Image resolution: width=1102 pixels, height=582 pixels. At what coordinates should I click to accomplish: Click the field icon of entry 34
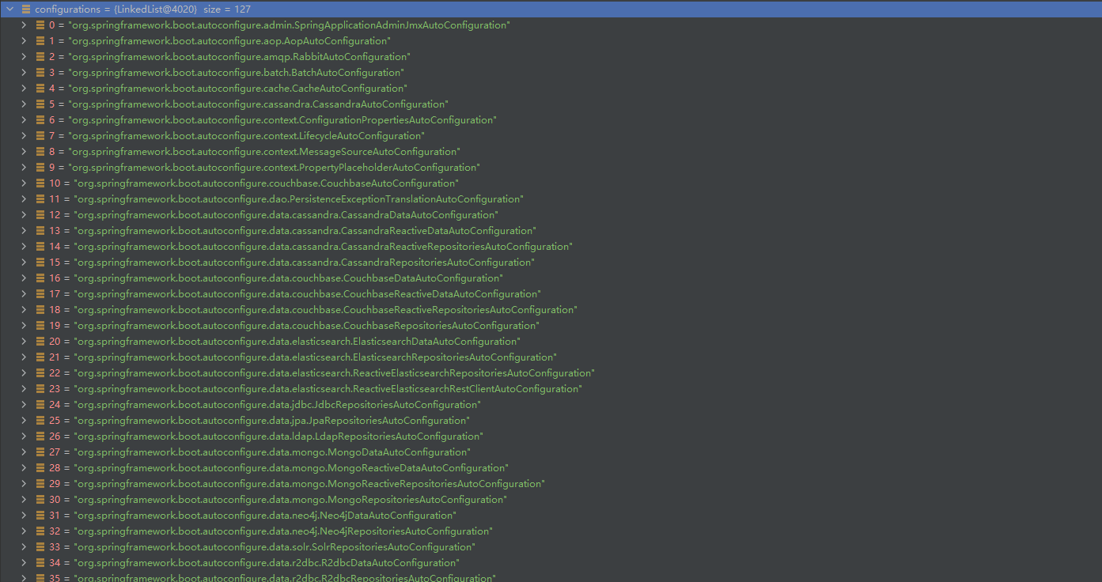pyautogui.click(x=40, y=563)
